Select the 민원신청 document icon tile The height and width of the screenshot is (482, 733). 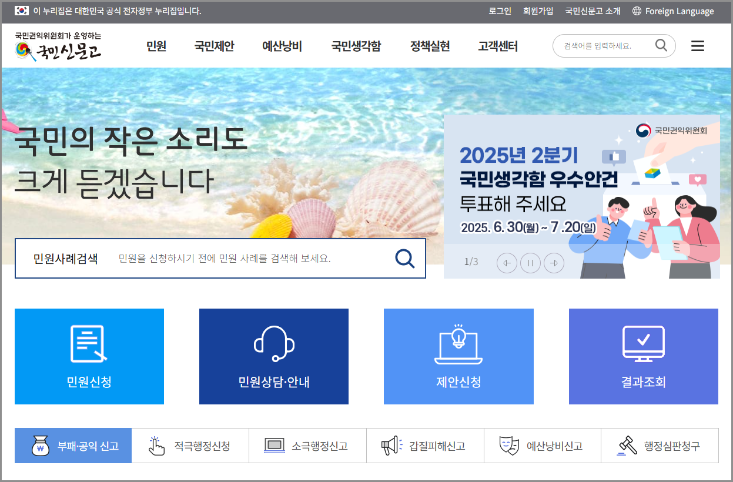pyautogui.click(x=89, y=344)
